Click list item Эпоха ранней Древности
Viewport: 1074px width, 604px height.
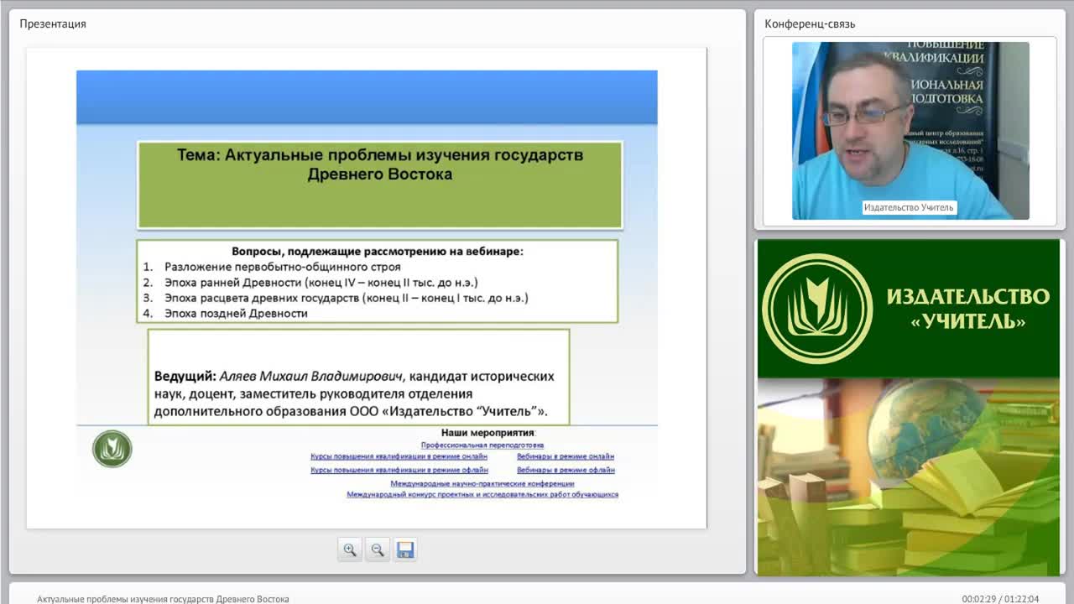(321, 283)
